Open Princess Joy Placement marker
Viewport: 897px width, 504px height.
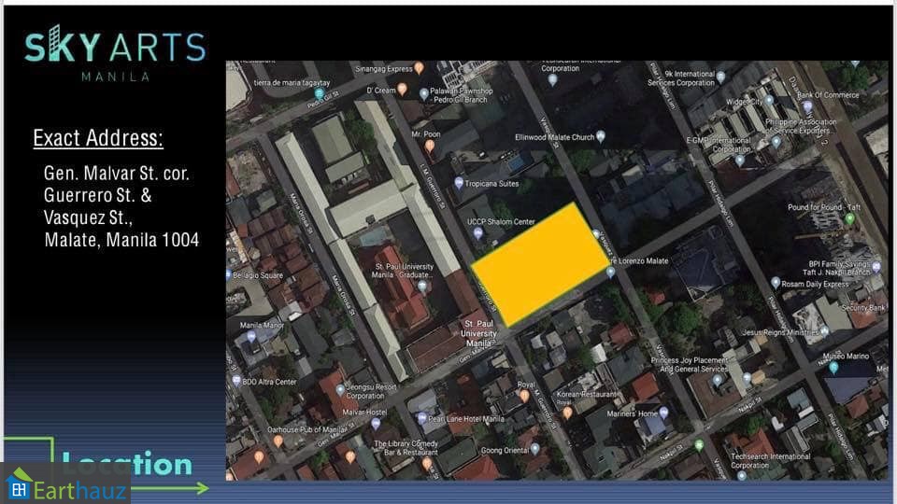[x=718, y=380]
